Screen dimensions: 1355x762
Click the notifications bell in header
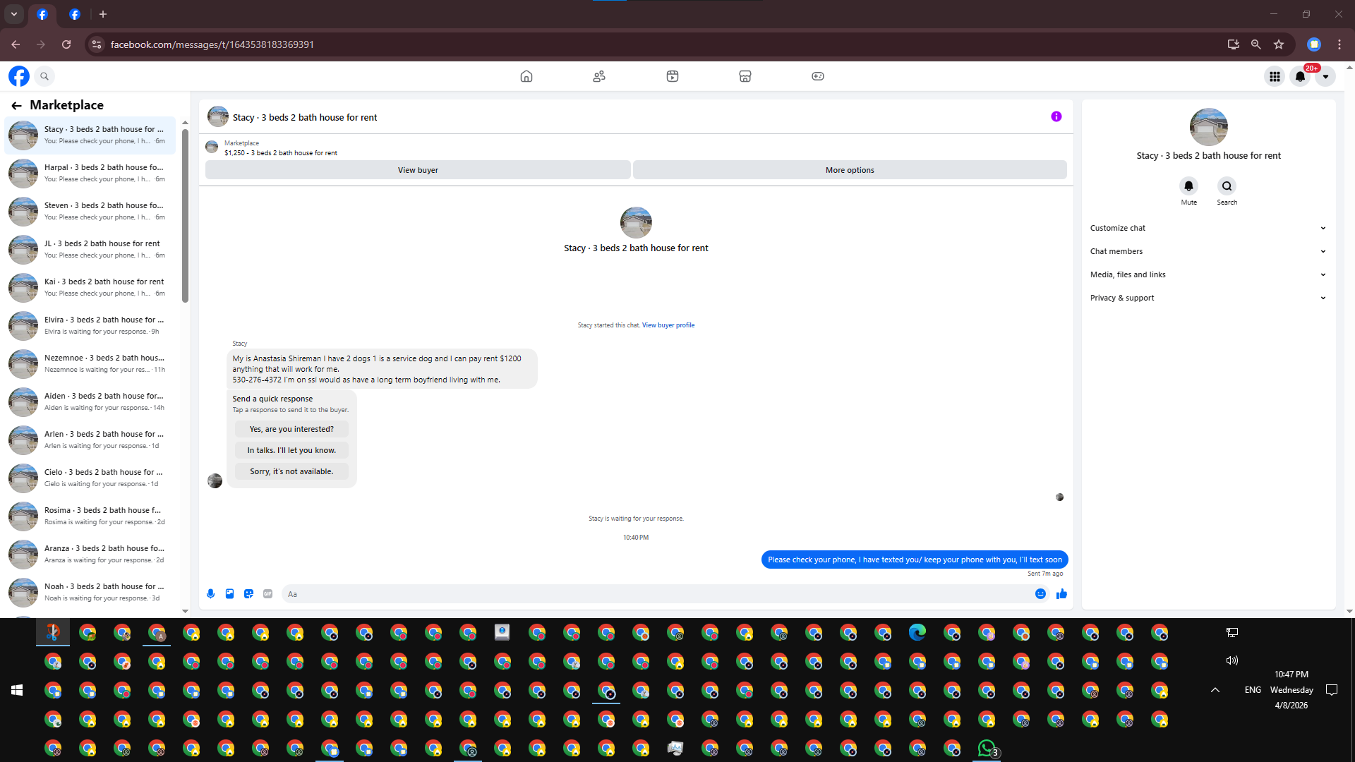(1300, 76)
